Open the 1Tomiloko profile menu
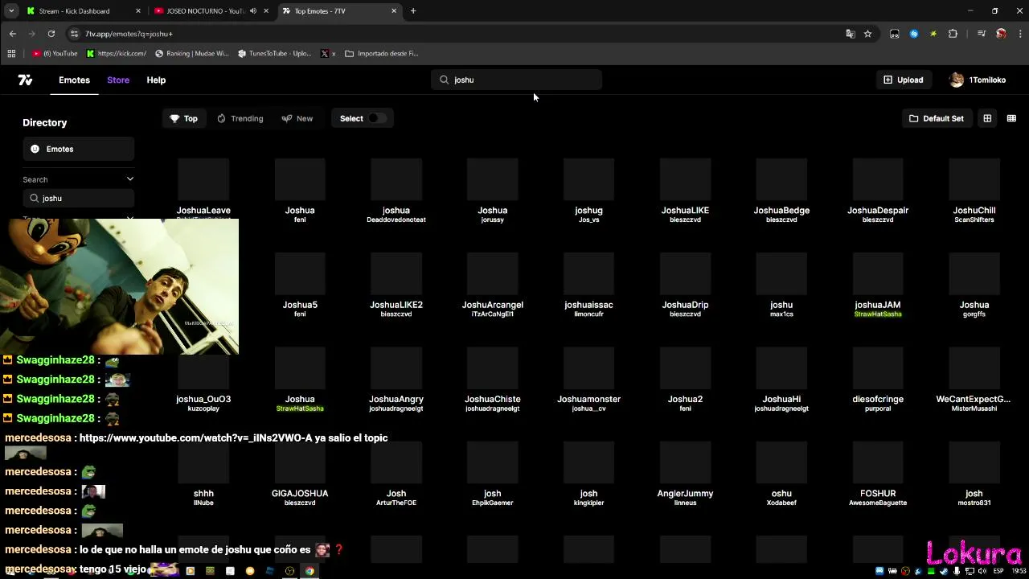This screenshot has height=579, width=1029. (978, 80)
